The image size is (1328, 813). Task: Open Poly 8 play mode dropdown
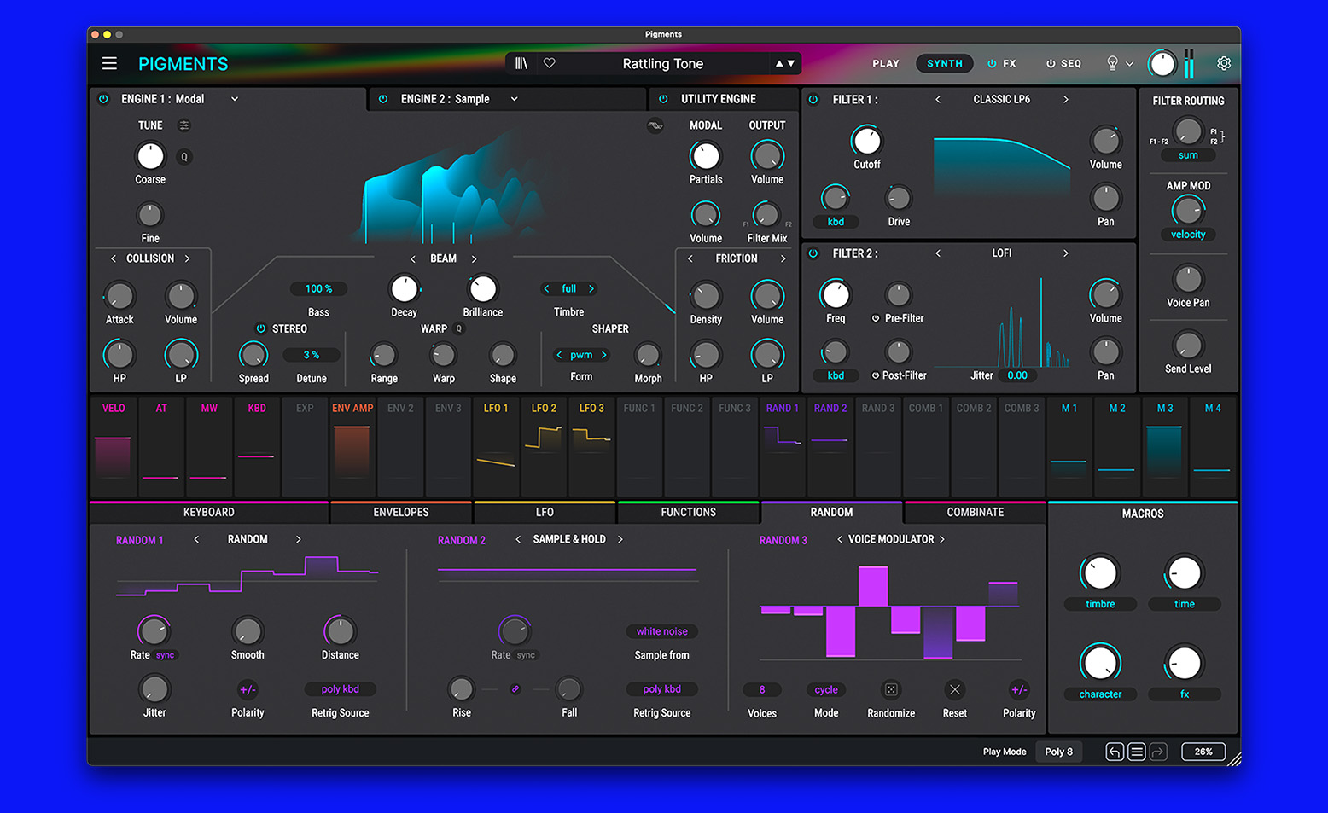tap(1058, 752)
